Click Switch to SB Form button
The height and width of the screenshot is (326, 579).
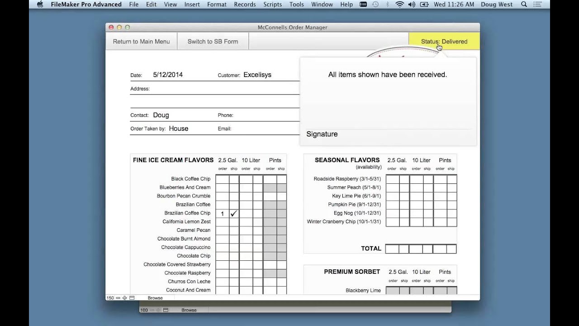213,41
